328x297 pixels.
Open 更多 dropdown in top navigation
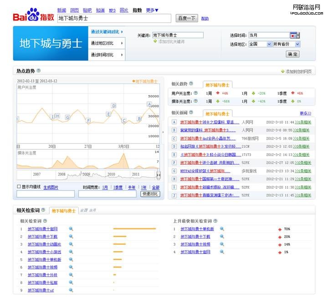(152, 10)
